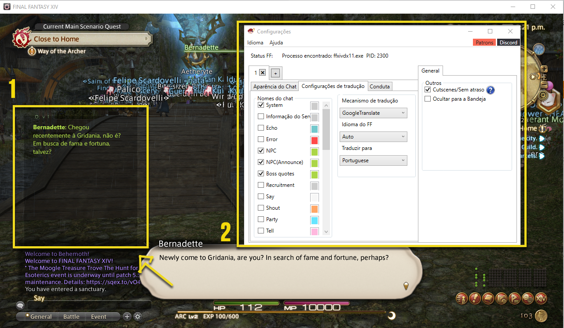Advance dialogue with the cursor arrow icon
The height and width of the screenshot is (328, 564).
tap(407, 286)
